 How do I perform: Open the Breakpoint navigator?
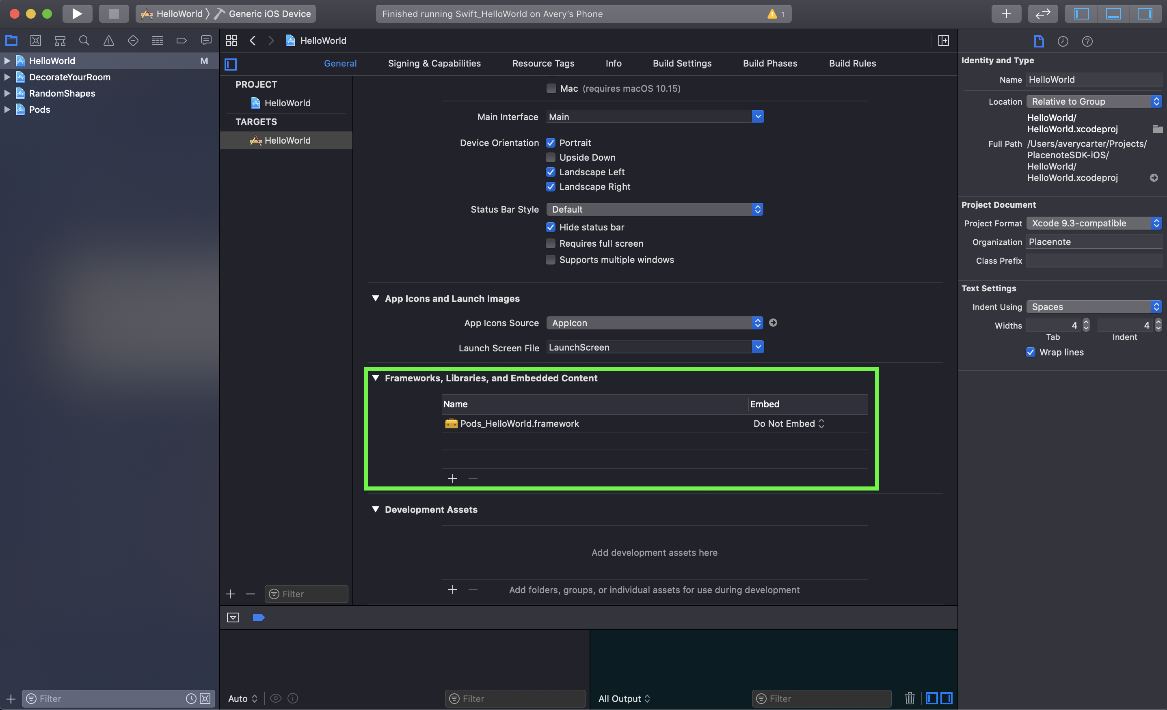point(182,41)
